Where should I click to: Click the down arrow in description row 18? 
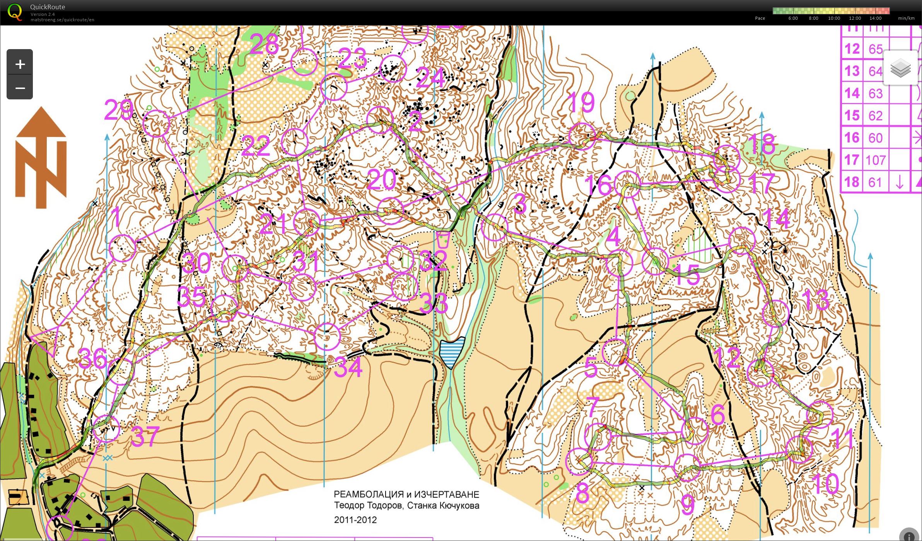(900, 182)
